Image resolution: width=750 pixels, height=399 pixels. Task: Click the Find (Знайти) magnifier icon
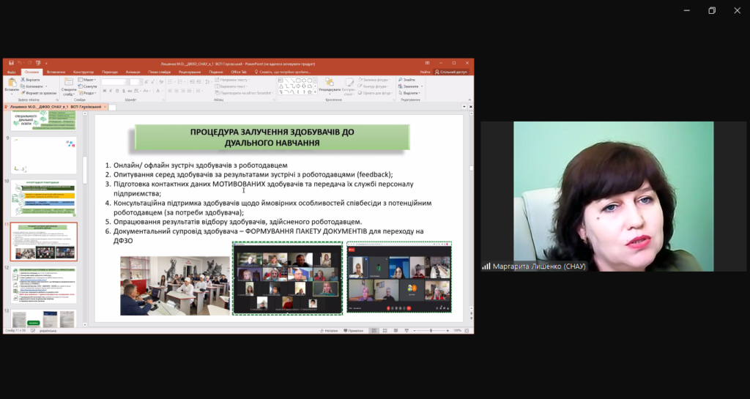click(401, 79)
